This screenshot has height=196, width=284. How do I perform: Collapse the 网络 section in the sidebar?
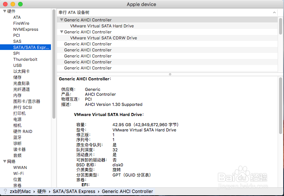tap(5, 161)
